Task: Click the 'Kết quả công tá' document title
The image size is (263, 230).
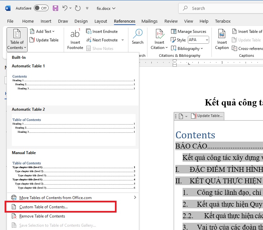Action: 234,102
